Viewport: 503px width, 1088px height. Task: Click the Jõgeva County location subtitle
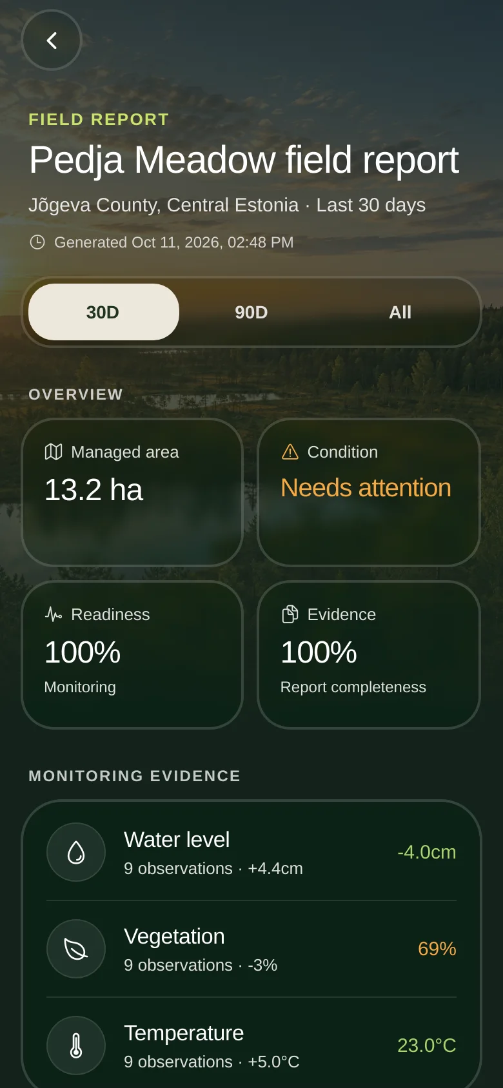pos(227,205)
